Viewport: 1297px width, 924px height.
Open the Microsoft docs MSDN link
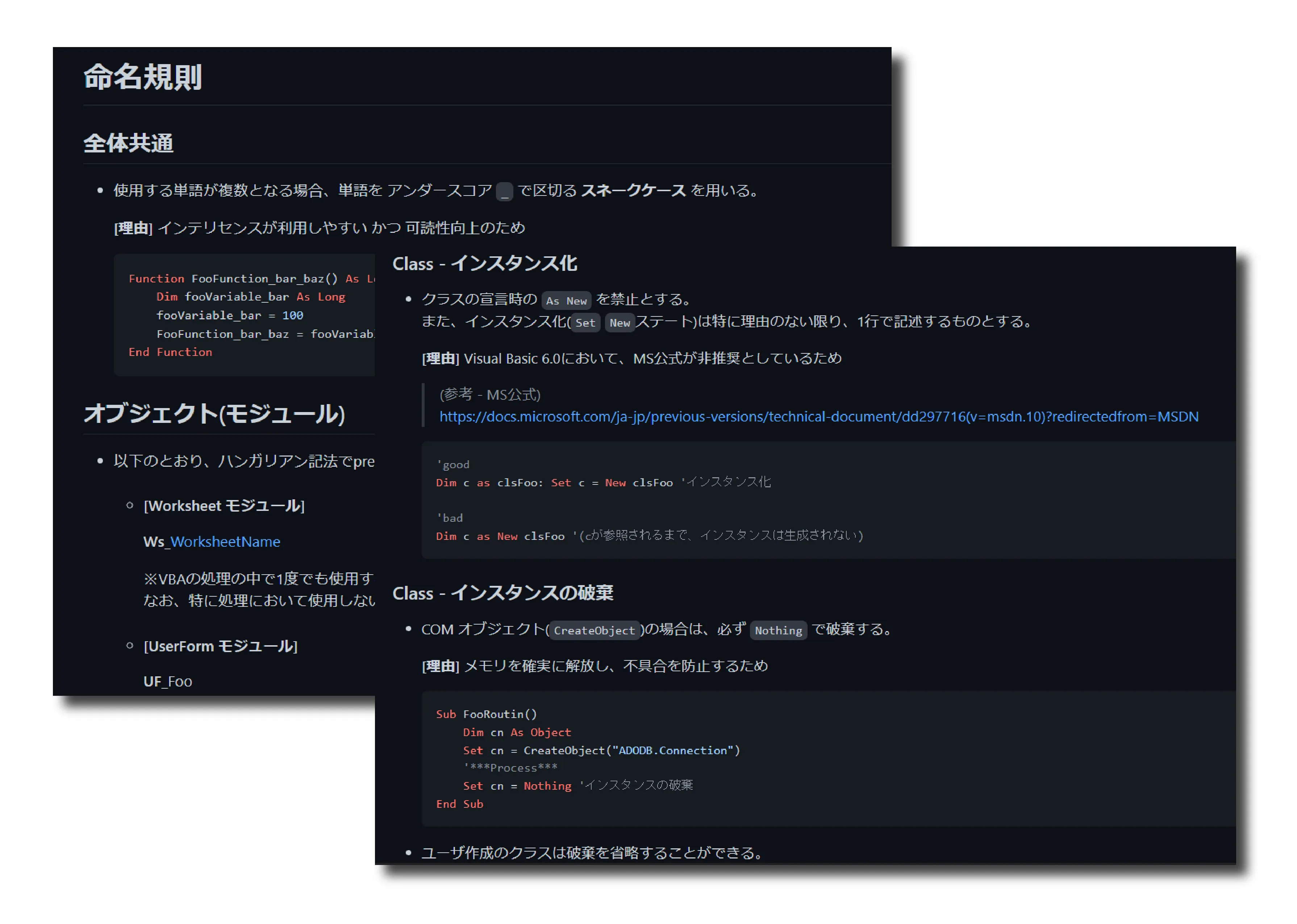click(x=818, y=417)
